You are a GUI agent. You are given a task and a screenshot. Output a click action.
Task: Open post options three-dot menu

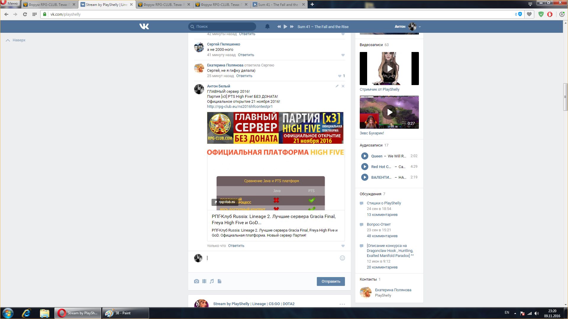tap(342, 304)
